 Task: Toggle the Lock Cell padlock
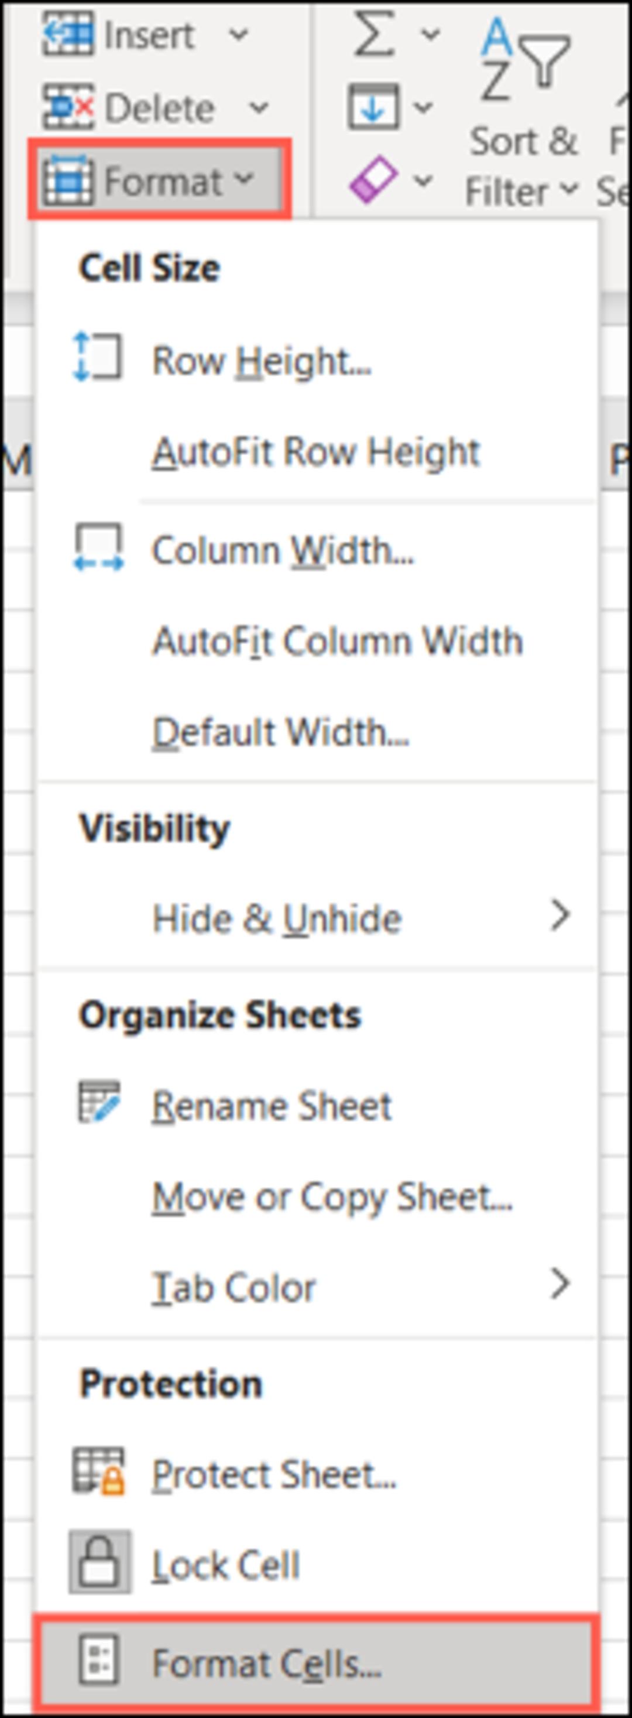pyautogui.click(x=100, y=1562)
